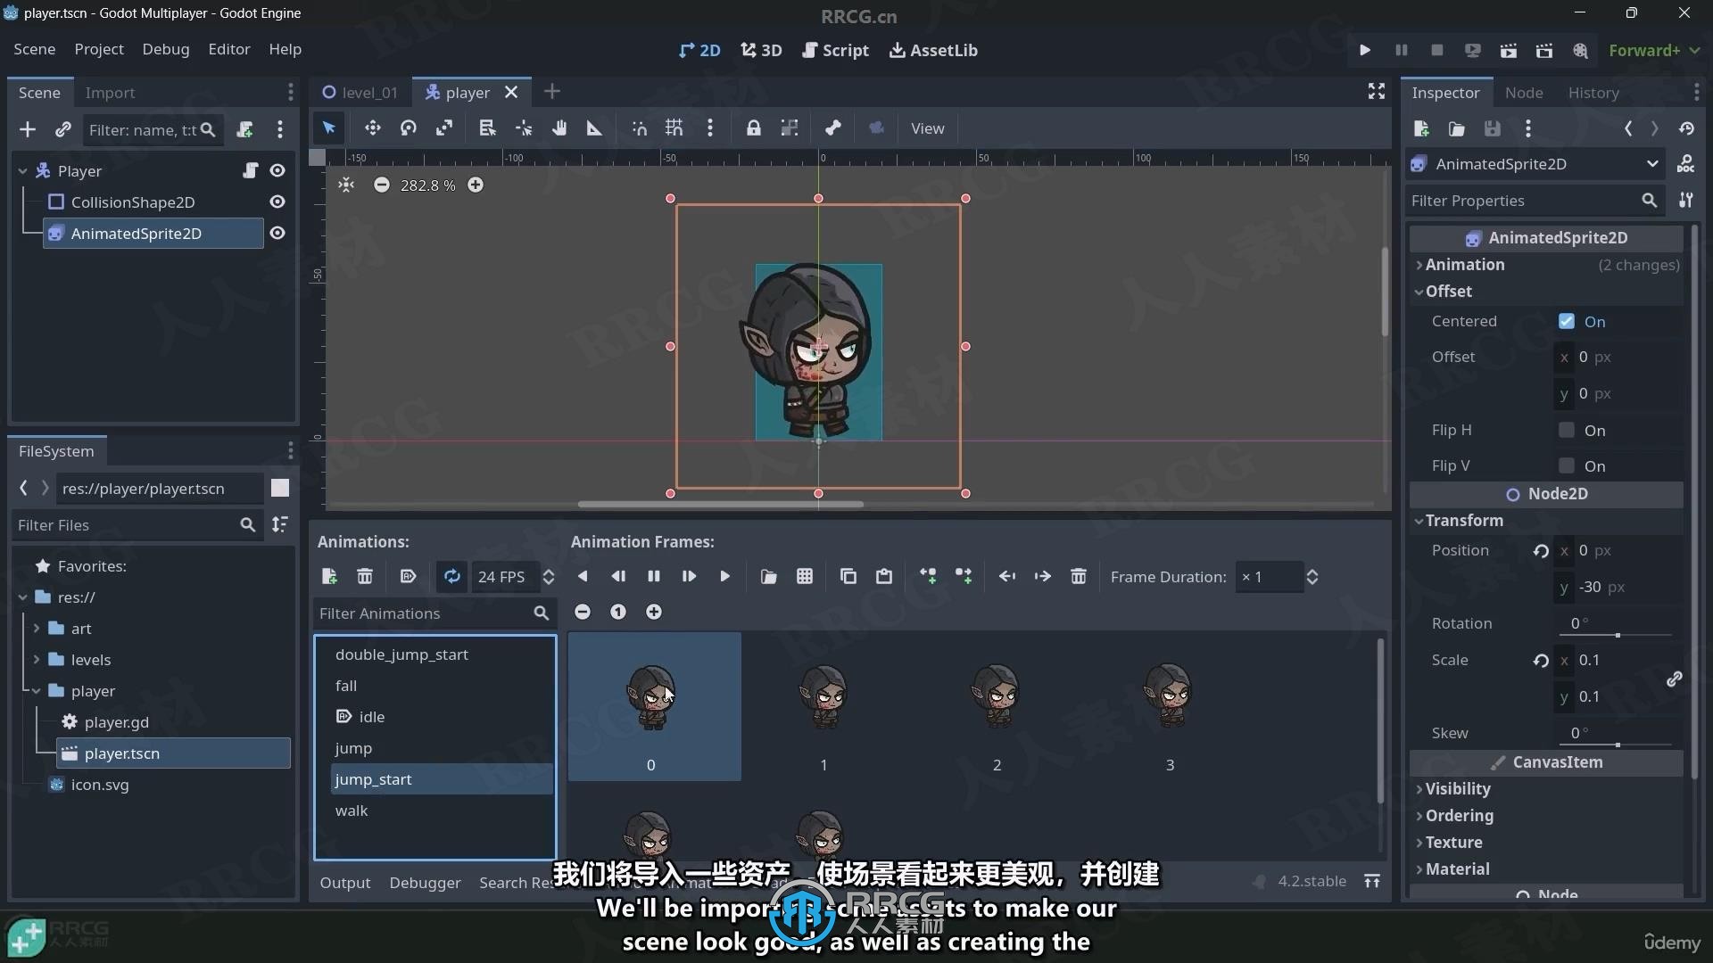Open player.gd in FileSystem
Viewport: 1713px width, 963px height.
[x=117, y=722]
